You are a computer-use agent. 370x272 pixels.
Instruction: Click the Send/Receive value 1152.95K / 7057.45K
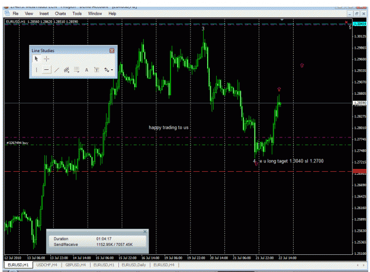[114, 244]
